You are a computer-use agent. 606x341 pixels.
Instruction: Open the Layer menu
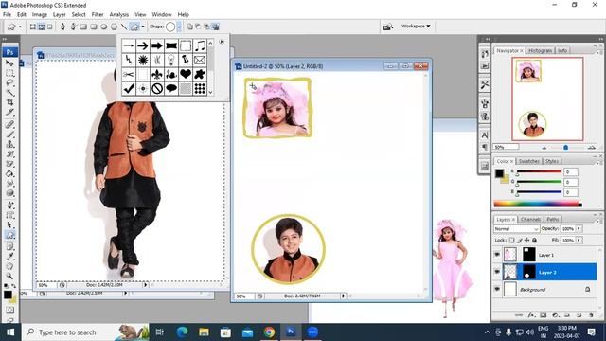[x=59, y=14]
